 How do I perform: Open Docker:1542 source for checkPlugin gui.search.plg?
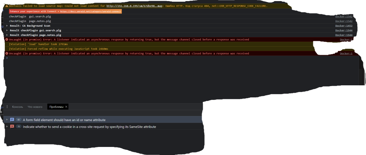tap(344, 16)
